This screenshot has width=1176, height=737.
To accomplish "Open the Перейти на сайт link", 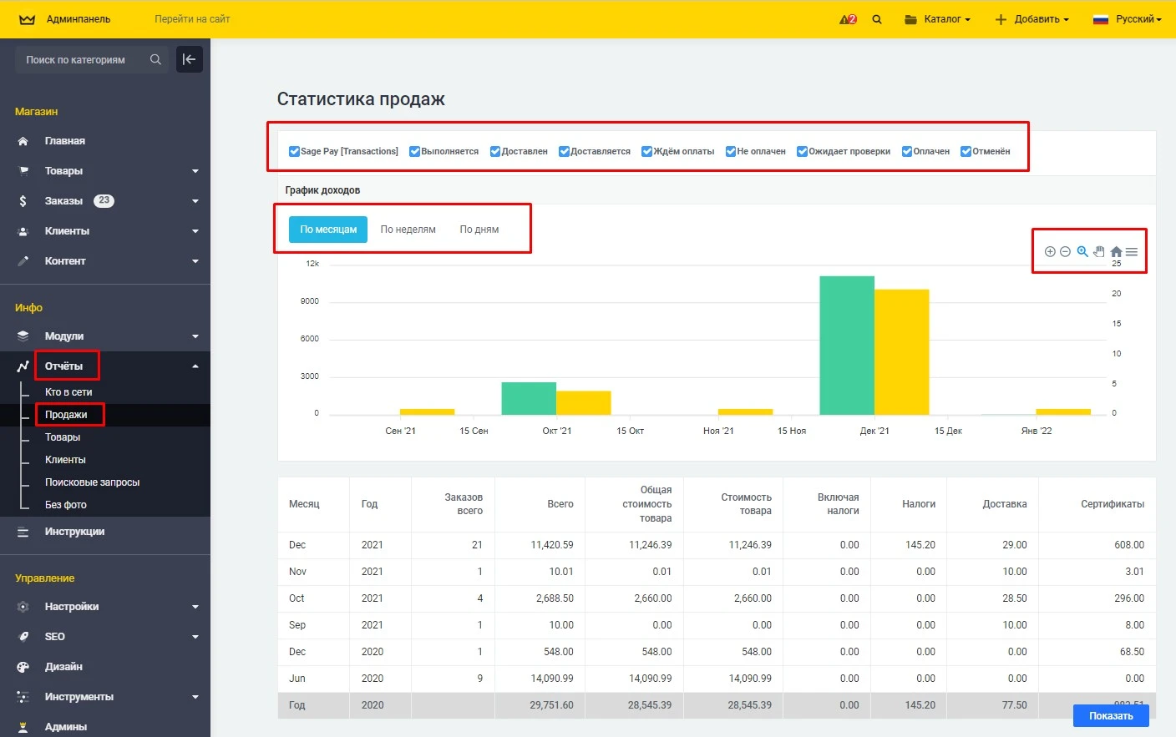I will pyautogui.click(x=190, y=18).
